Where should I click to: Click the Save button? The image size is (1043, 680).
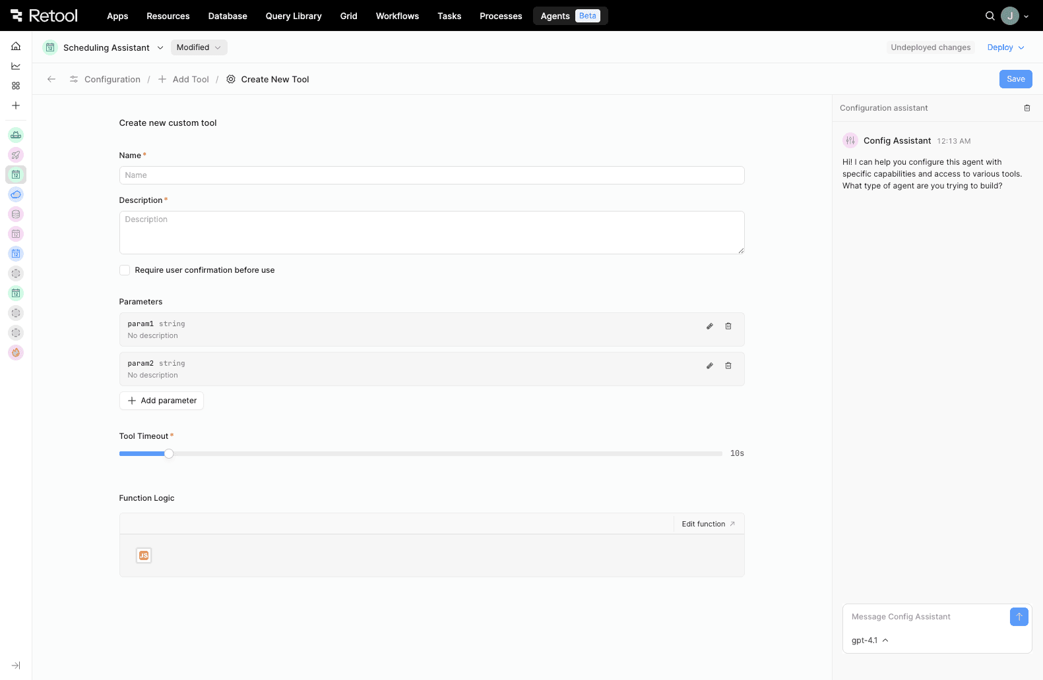click(1015, 79)
